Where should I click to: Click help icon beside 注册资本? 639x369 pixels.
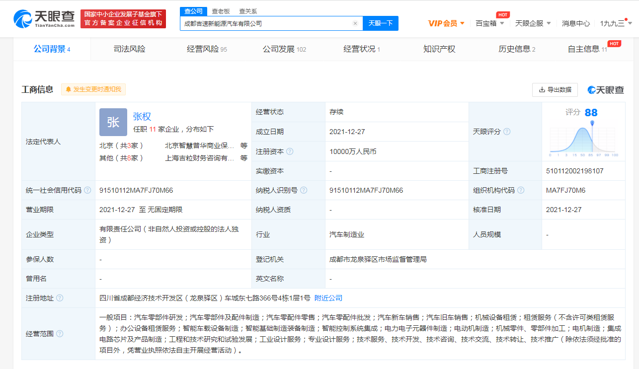coord(290,151)
